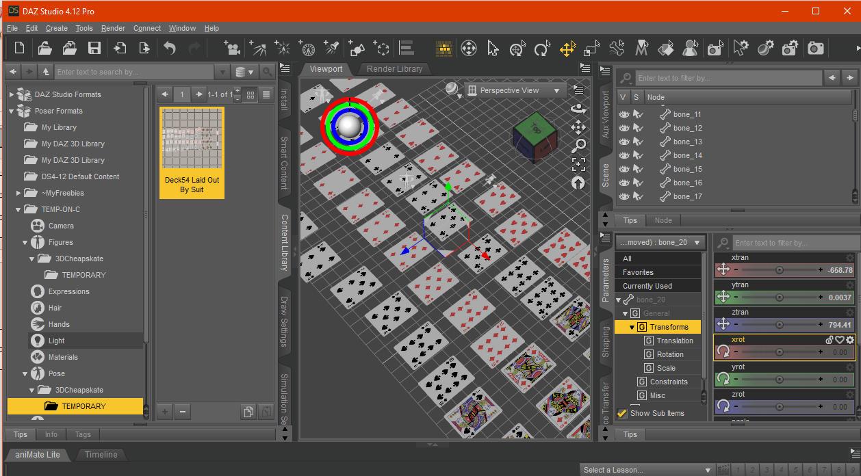The image size is (861, 476).
Task: Select the Region Navigator person tool
Action: (x=691, y=48)
